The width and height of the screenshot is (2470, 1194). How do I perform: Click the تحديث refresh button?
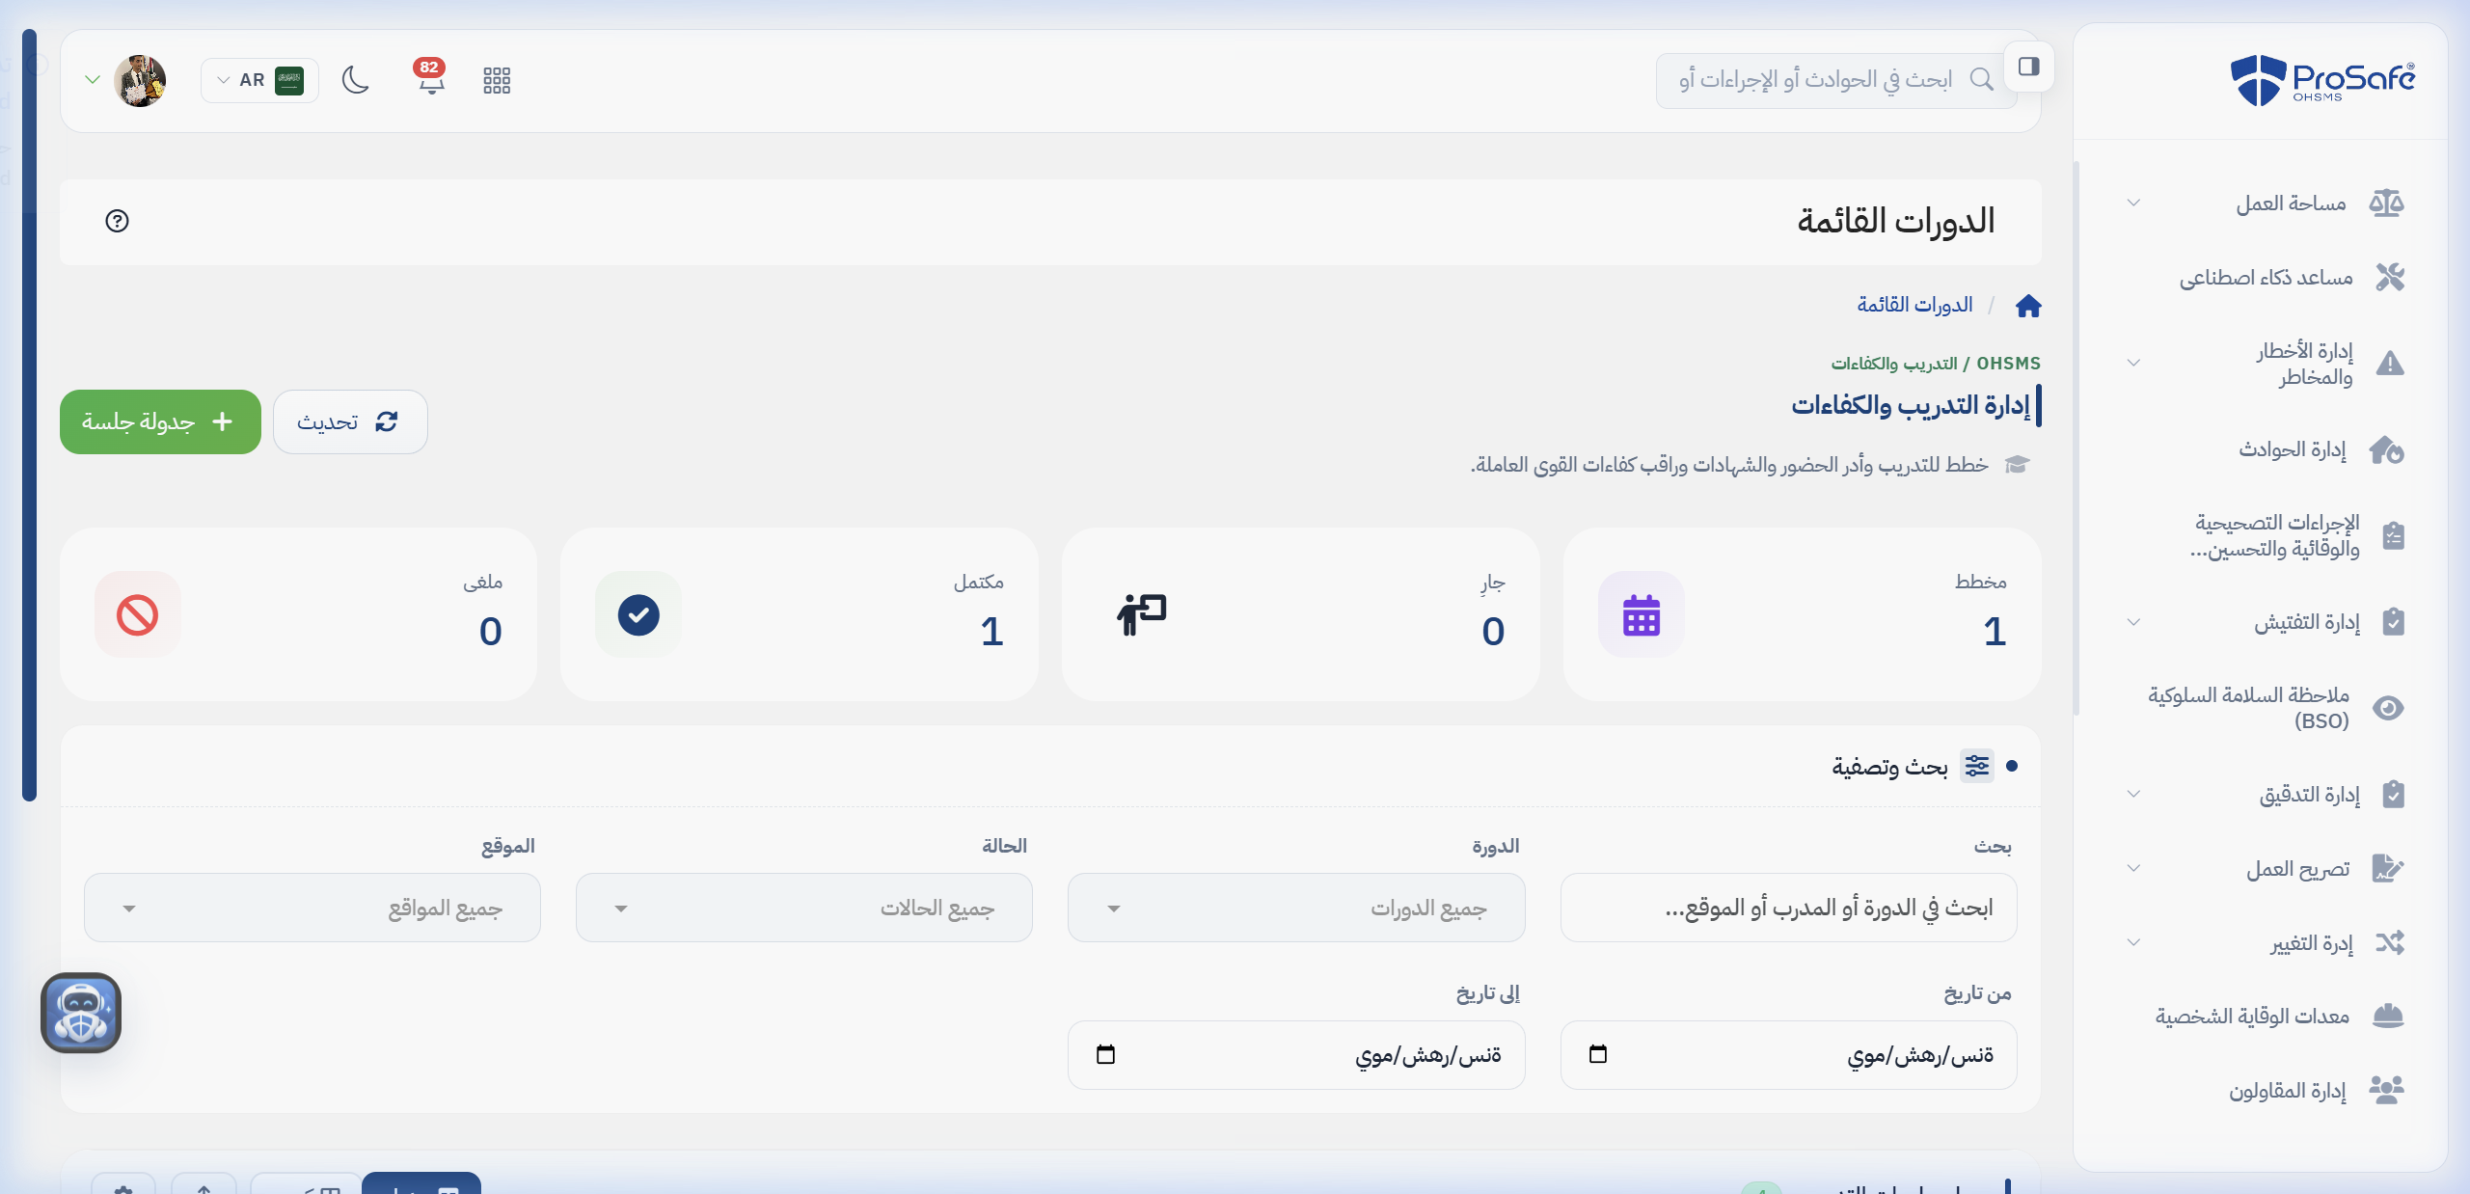(x=350, y=421)
